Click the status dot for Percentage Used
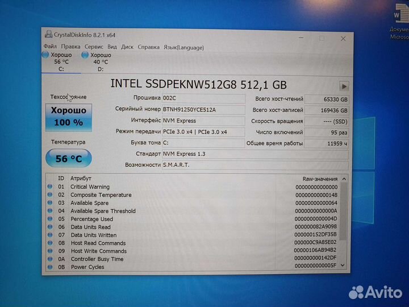 (50, 218)
